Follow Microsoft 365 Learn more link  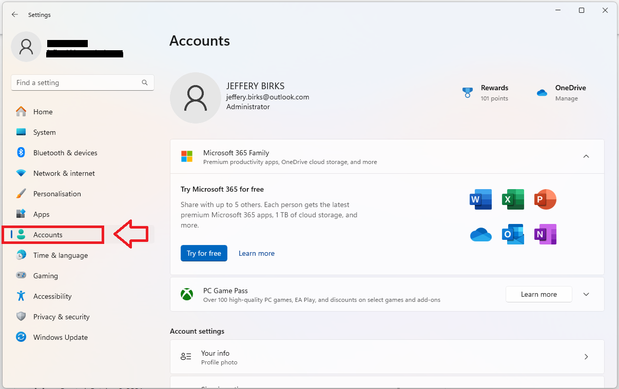pos(256,253)
